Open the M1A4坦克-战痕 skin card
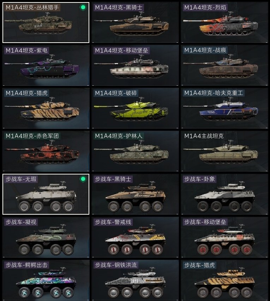 (x=224, y=65)
